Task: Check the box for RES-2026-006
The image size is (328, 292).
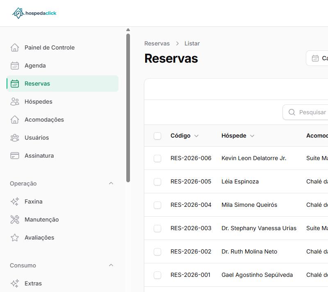Action: click(157, 158)
